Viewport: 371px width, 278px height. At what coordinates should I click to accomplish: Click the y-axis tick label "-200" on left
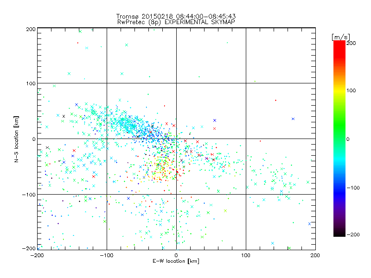click(x=29, y=248)
